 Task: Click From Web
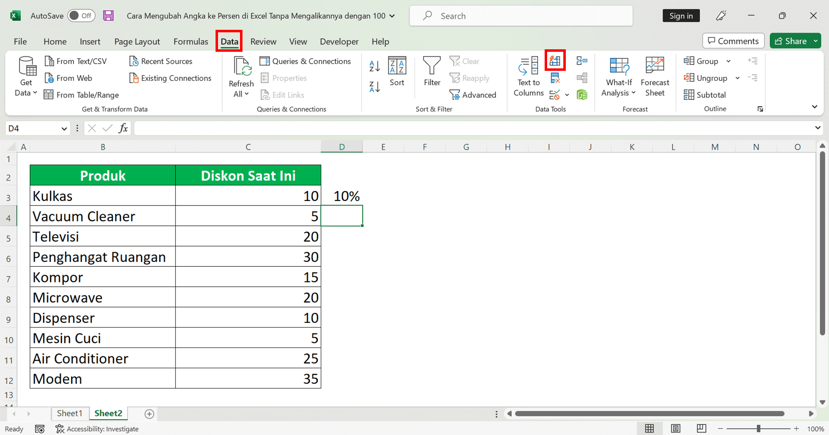pos(68,78)
